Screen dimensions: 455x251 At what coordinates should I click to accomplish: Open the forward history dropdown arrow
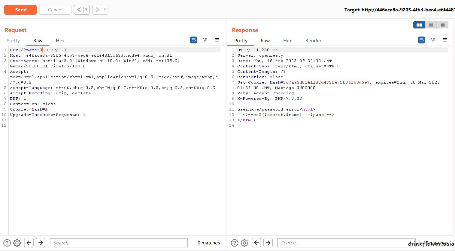pos(105,10)
